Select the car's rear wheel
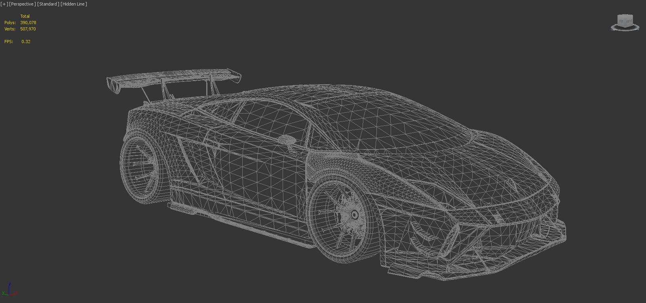 click(x=141, y=167)
